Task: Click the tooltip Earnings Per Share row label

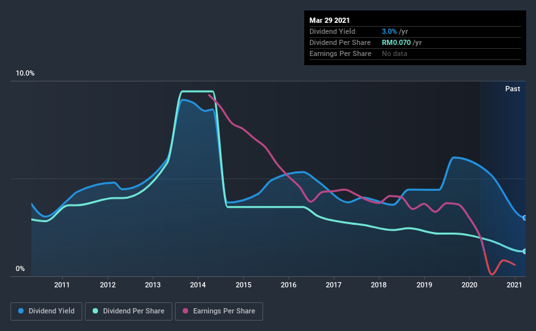Action: point(340,53)
